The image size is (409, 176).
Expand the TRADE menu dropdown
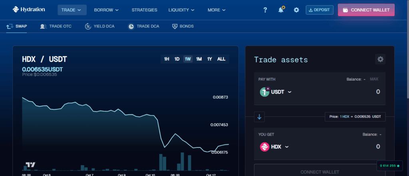point(72,10)
